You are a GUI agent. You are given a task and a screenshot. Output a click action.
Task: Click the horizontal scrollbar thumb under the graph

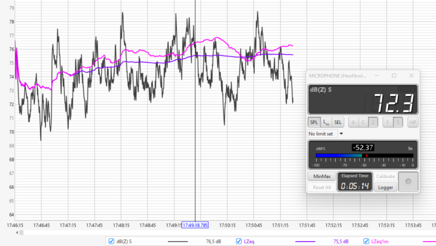[21, 232]
